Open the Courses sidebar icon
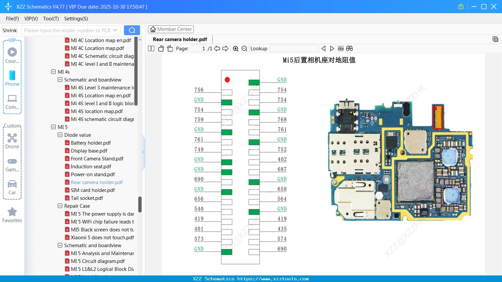The height and width of the screenshot is (282, 502). pyautogui.click(x=12, y=55)
